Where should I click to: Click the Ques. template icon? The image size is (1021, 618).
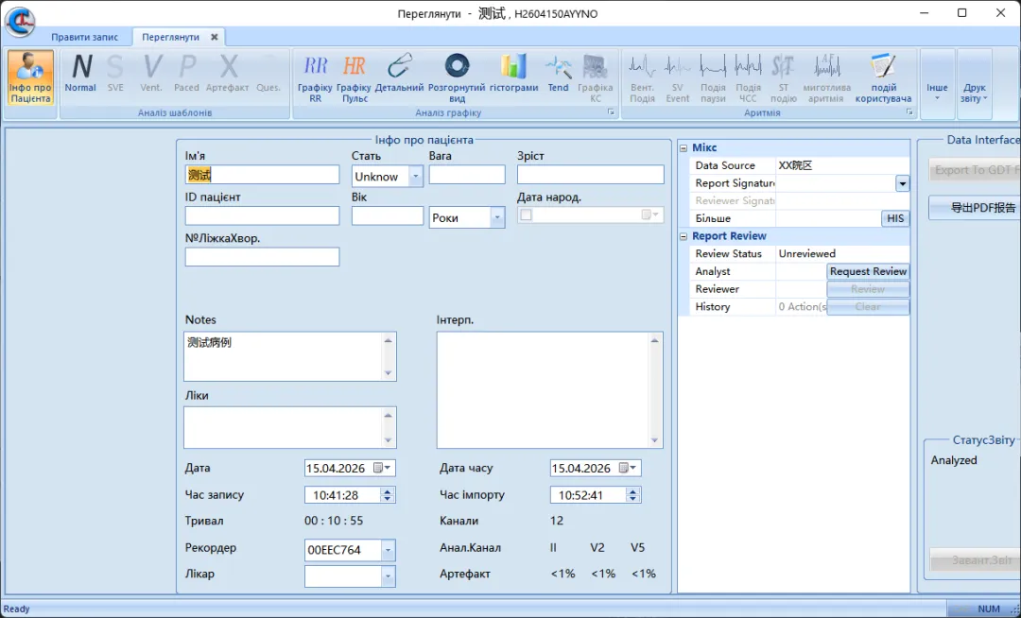coord(268,73)
